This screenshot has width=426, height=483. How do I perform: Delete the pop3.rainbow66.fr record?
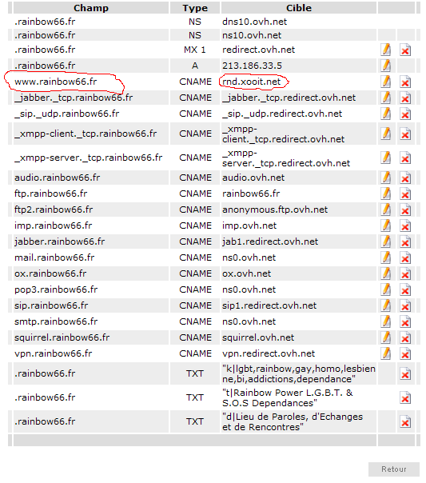coord(405,289)
